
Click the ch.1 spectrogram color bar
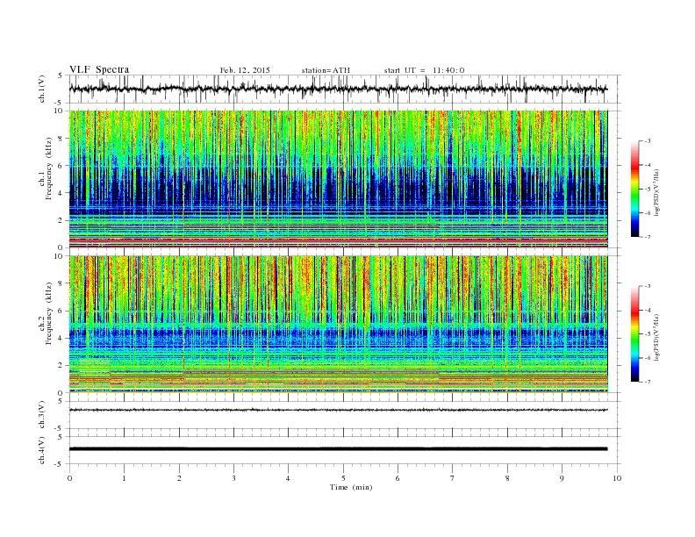pos(634,189)
